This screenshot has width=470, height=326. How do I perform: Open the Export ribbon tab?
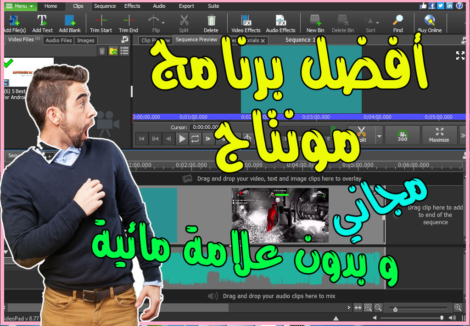click(186, 6)
